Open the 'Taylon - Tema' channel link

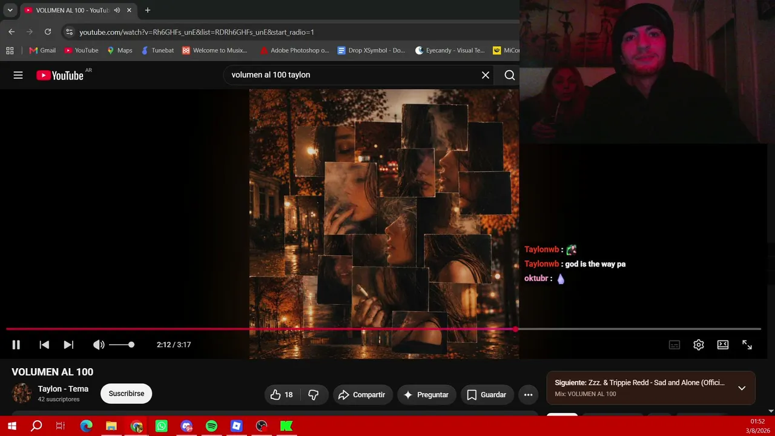pyautogui.click(x=63, y=389)
